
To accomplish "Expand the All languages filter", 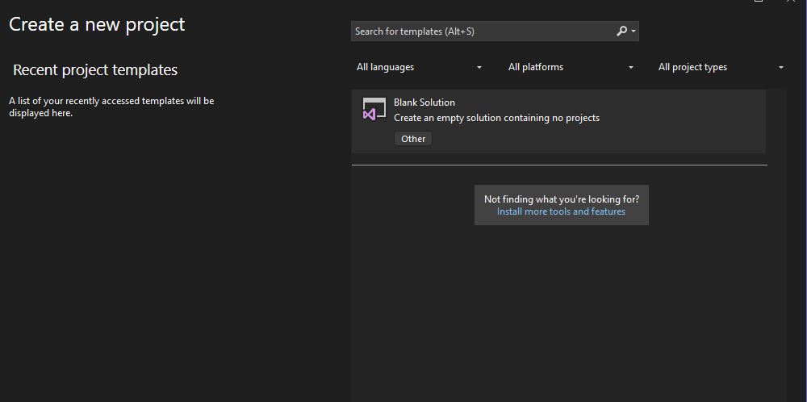I will tap(419, 67).
